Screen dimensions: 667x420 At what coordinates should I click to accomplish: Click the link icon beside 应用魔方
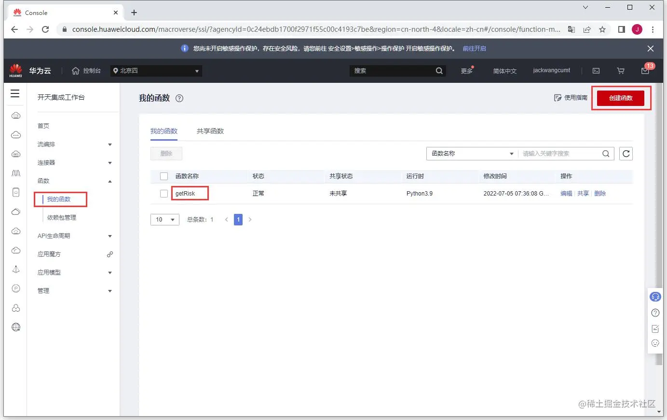coord(110,254)
